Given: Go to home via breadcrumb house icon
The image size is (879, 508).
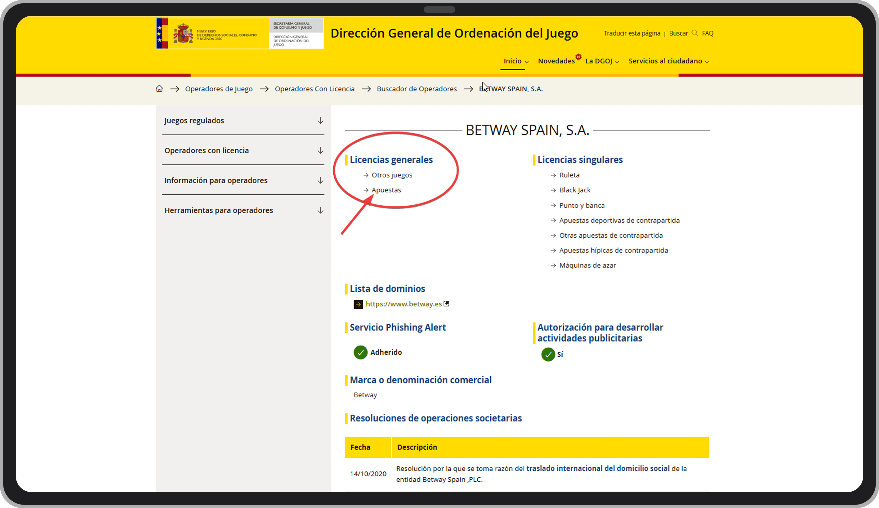Looking at the screenshot, I should tap(159, 89).
